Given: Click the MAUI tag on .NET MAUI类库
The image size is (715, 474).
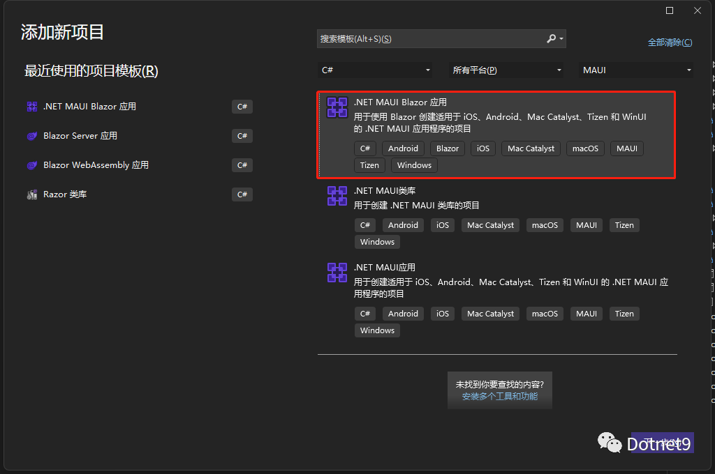Looking at the screenshot, I should point(587,225).
